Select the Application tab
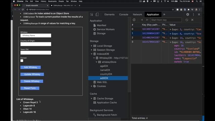The width and height of the screenshot is (215, 121). [x=153, y=14]
